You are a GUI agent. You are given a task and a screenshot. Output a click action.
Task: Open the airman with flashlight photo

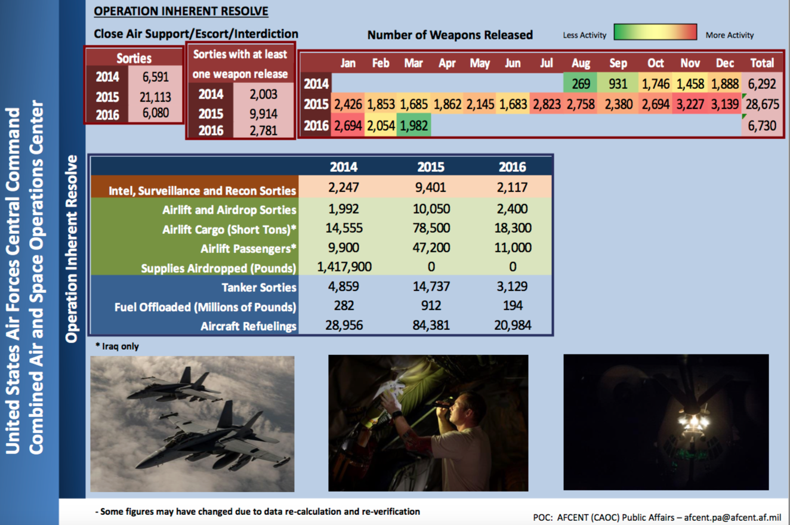[428, 423]
